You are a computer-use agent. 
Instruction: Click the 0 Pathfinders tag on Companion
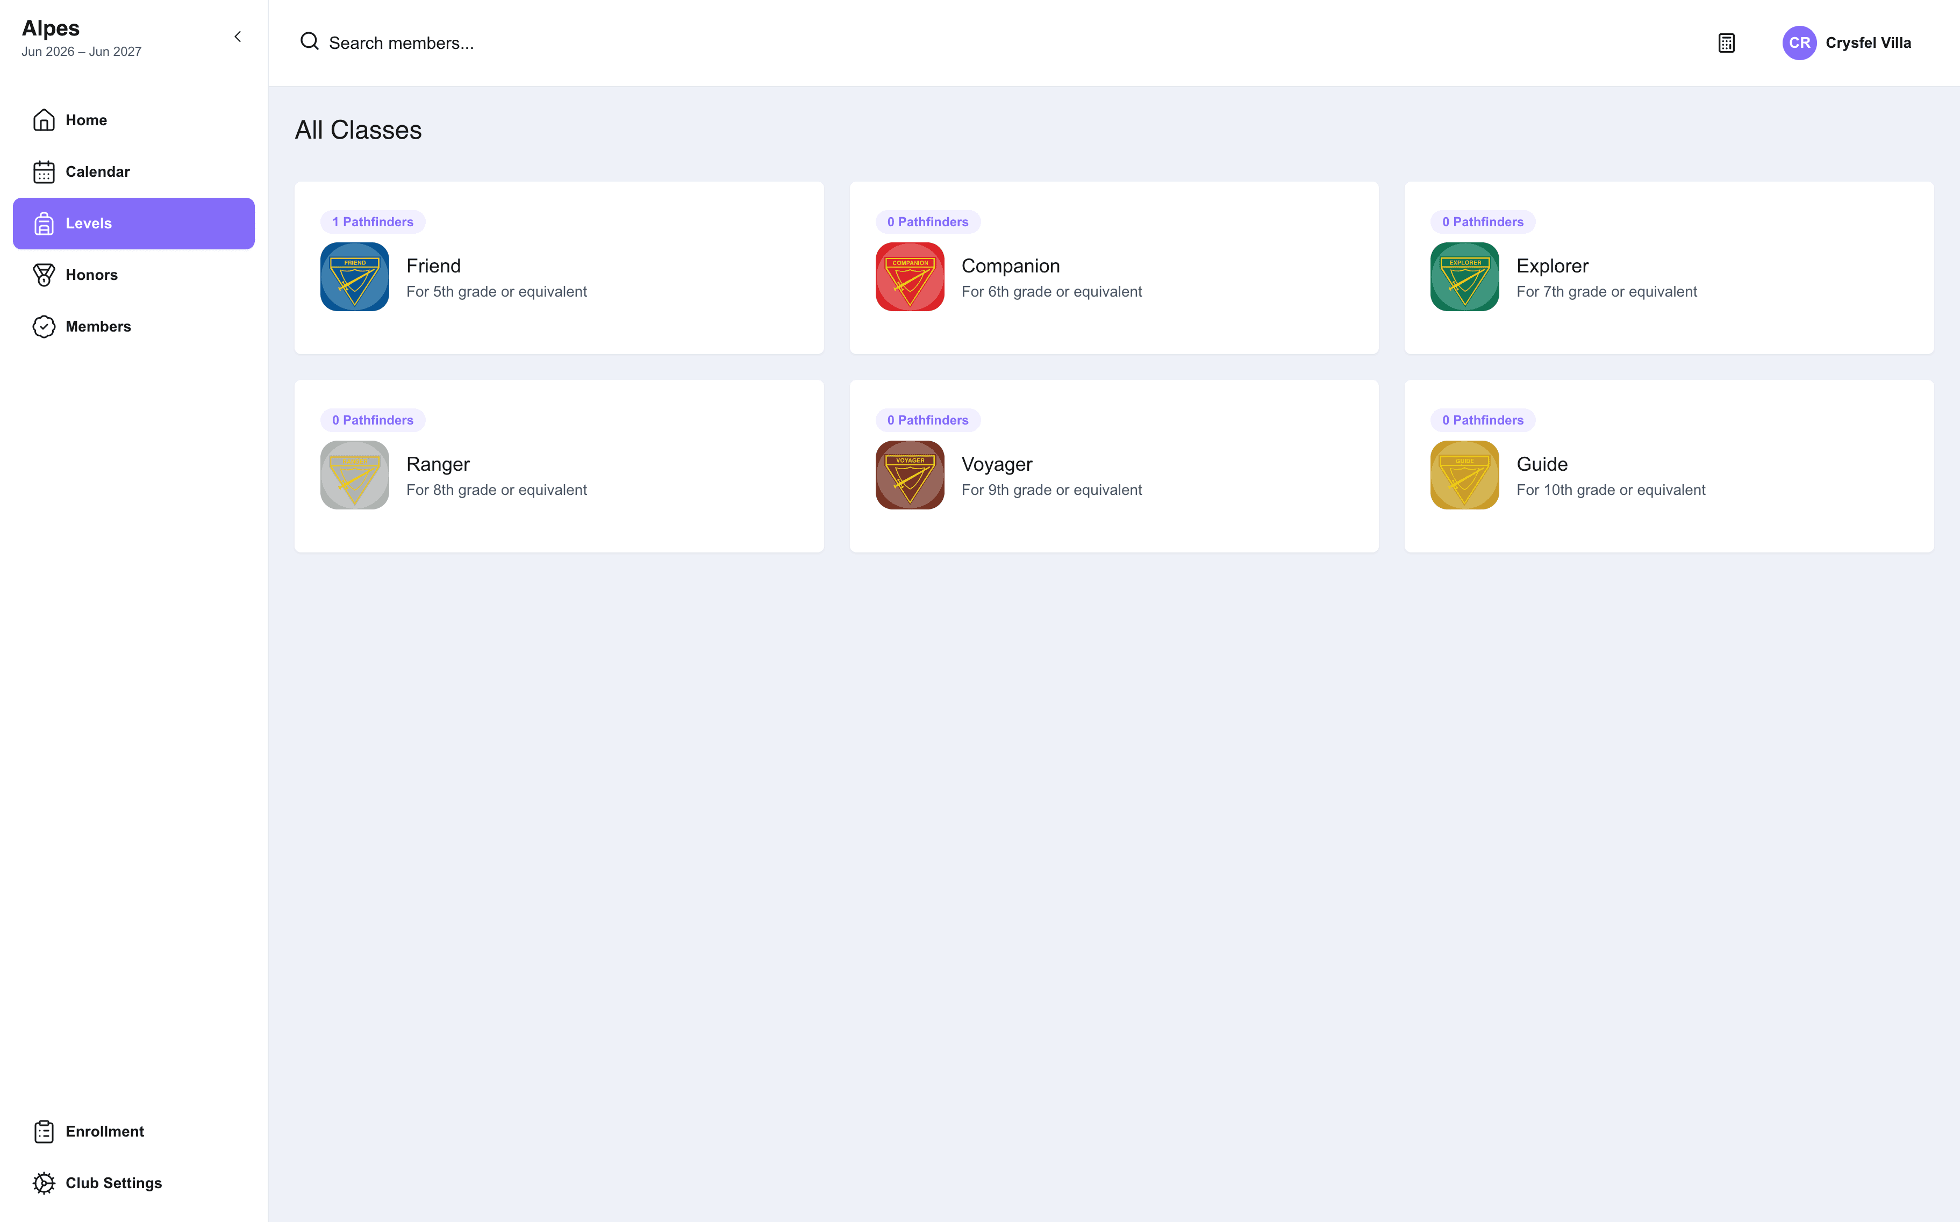(x=927, y=221)
